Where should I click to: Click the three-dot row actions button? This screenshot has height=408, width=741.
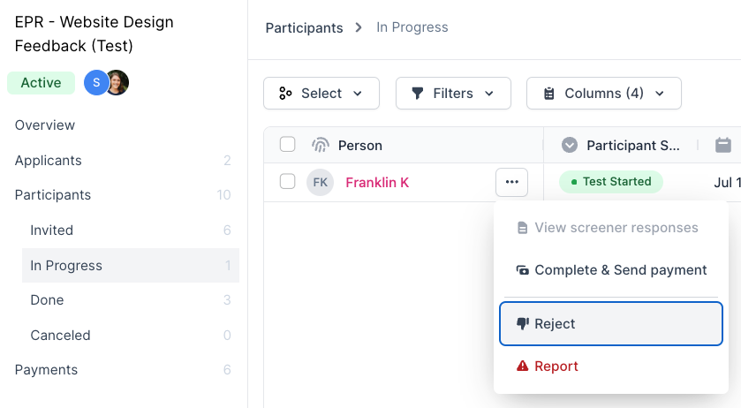511,182
